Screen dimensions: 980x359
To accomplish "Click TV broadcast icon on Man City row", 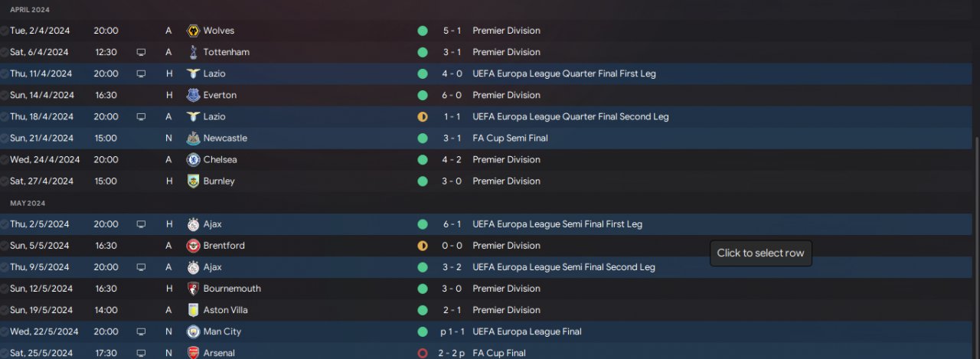I will pyautogui.click(x=141, y=332).
